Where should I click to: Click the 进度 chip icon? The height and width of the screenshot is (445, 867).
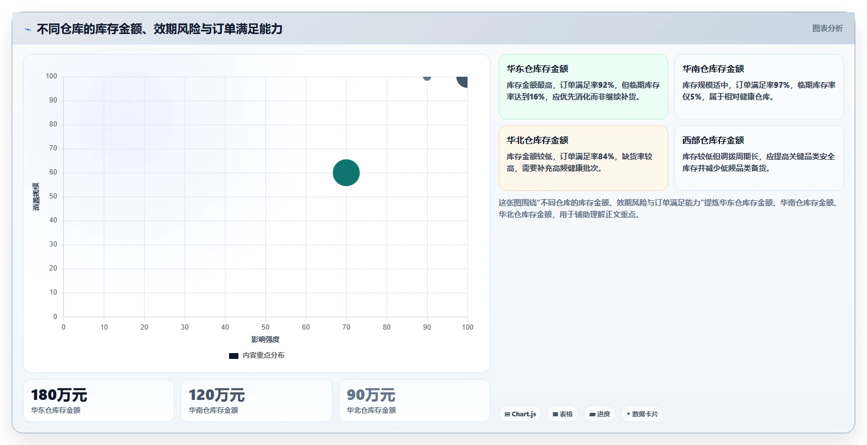tap(592, 415)
